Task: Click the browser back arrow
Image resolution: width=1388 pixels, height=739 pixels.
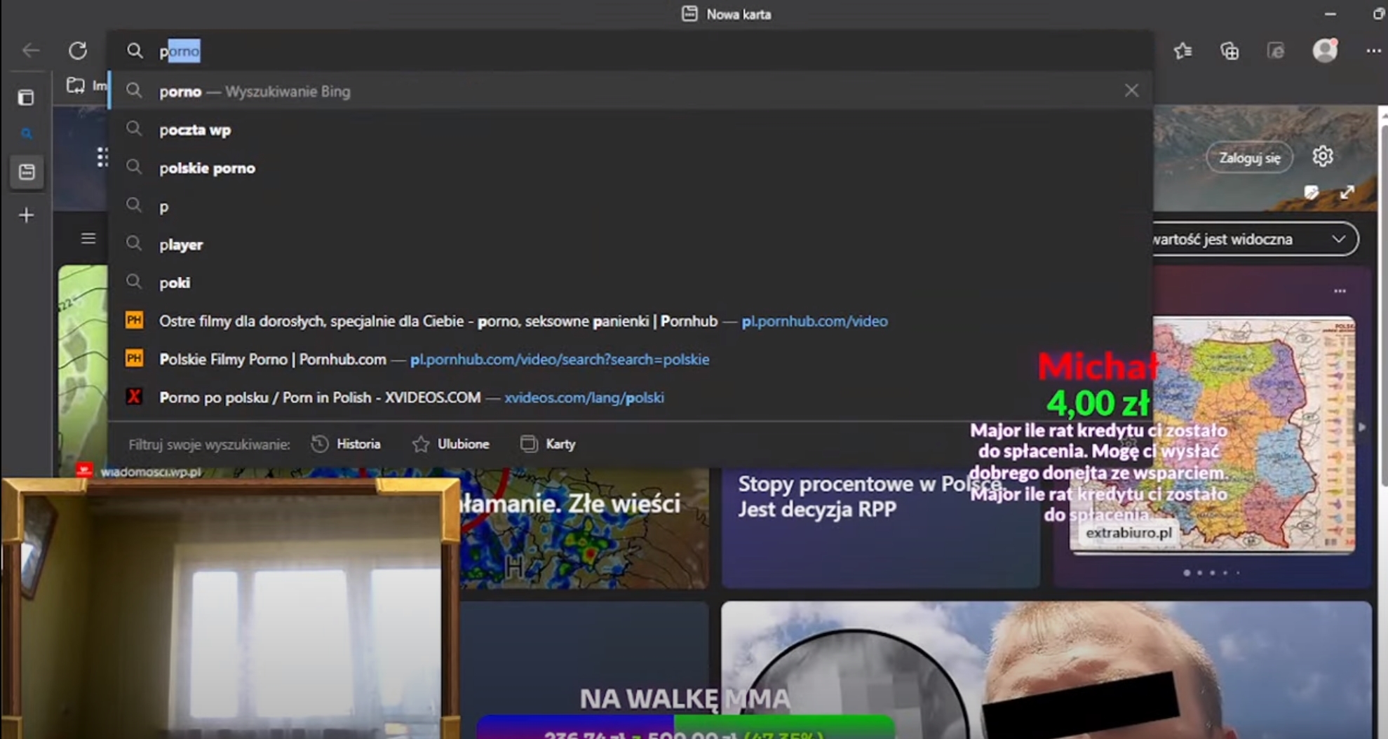Action: [31, 50]
